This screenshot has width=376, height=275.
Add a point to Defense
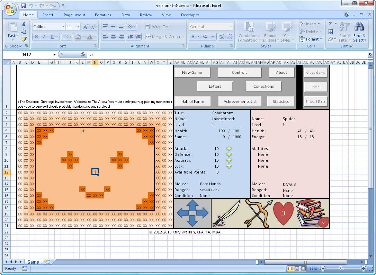pos(229,154)
